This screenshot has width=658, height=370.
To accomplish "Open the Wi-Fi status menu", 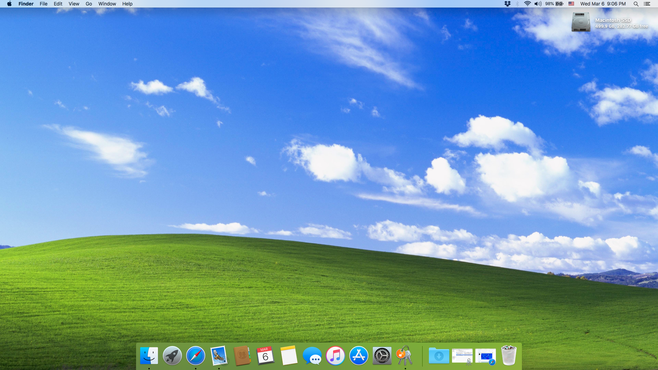I will click(x=527, y=4).
